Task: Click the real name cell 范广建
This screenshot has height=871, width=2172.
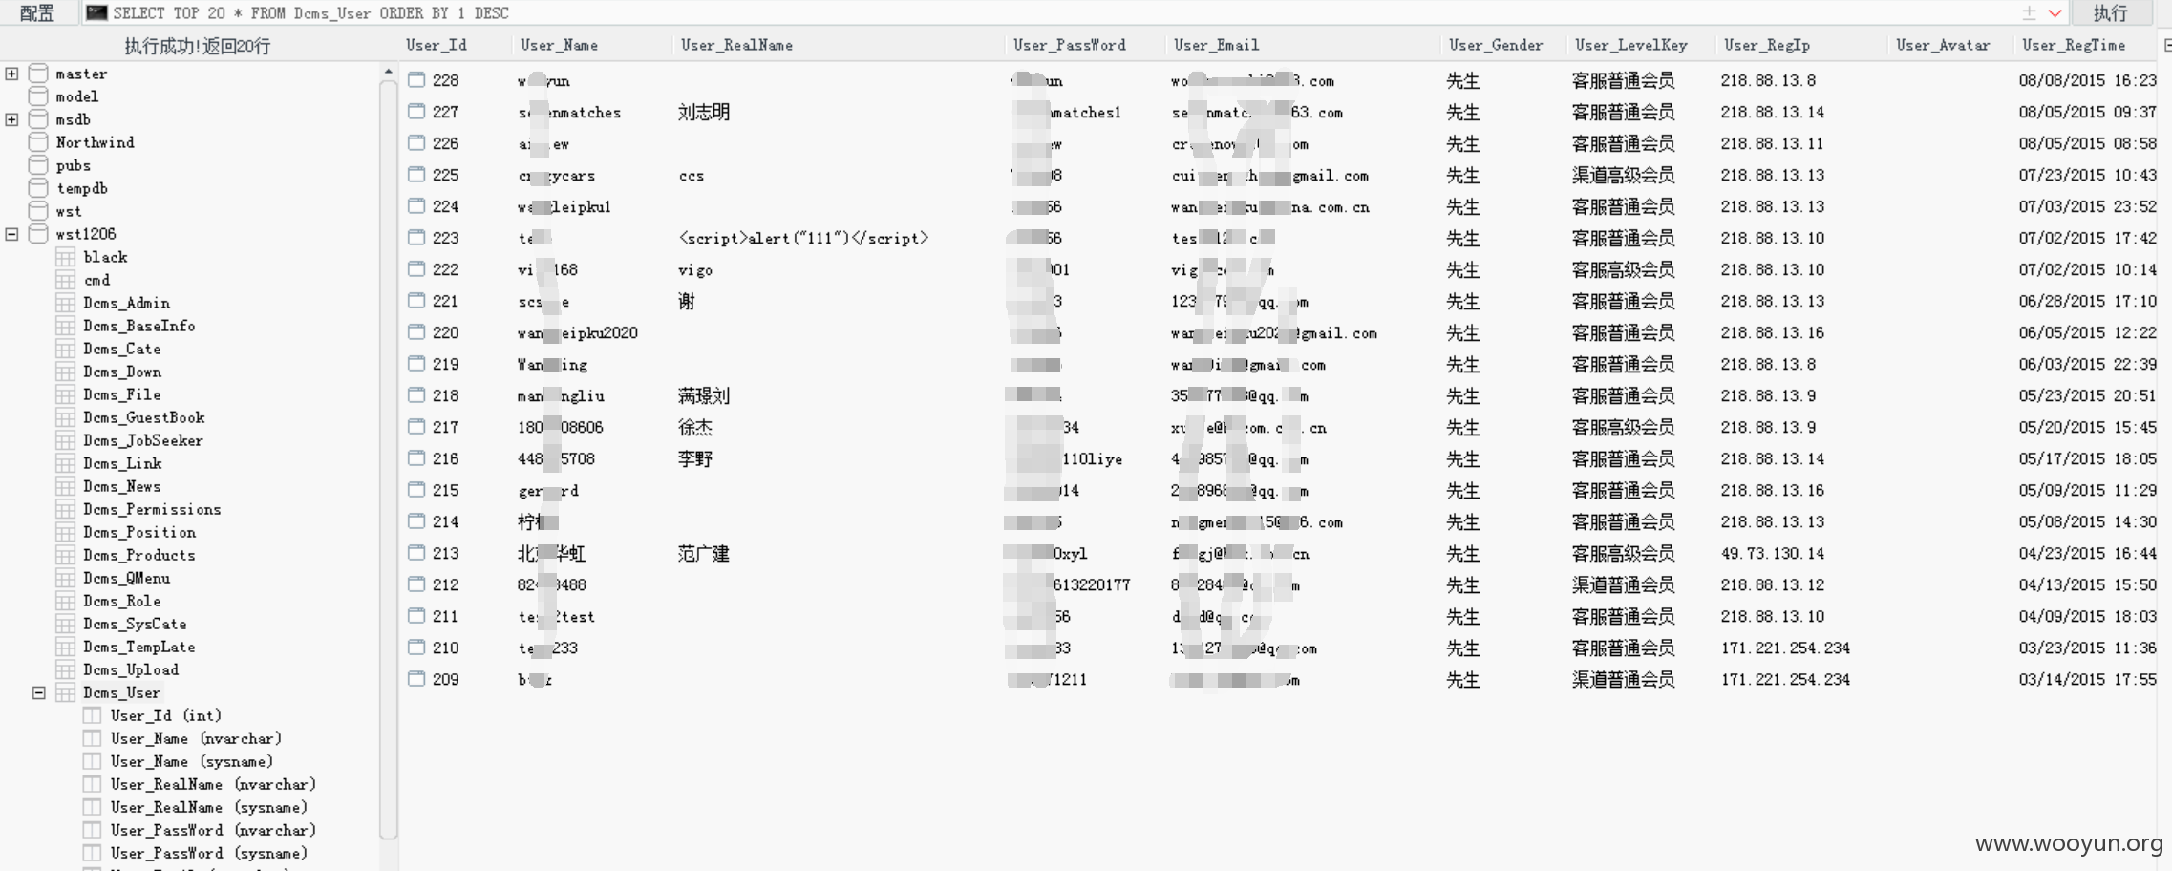Action: pyautogui.click(x=704, y=553)
